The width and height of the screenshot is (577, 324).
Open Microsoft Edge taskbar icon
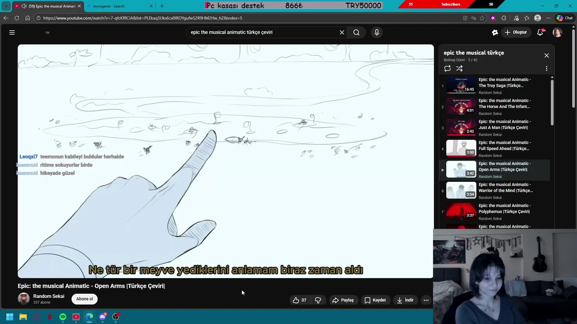89,317
